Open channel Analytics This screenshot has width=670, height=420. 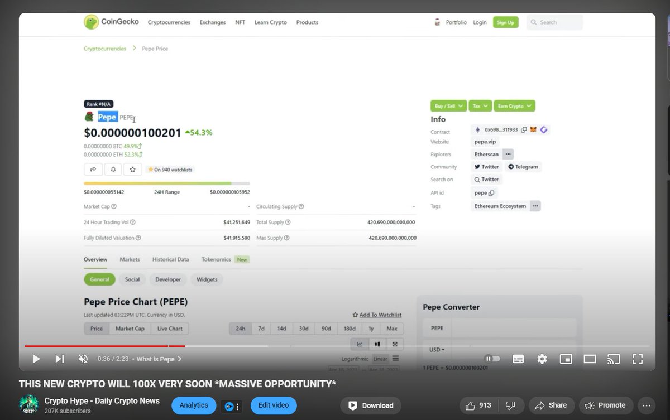[194, 405]
